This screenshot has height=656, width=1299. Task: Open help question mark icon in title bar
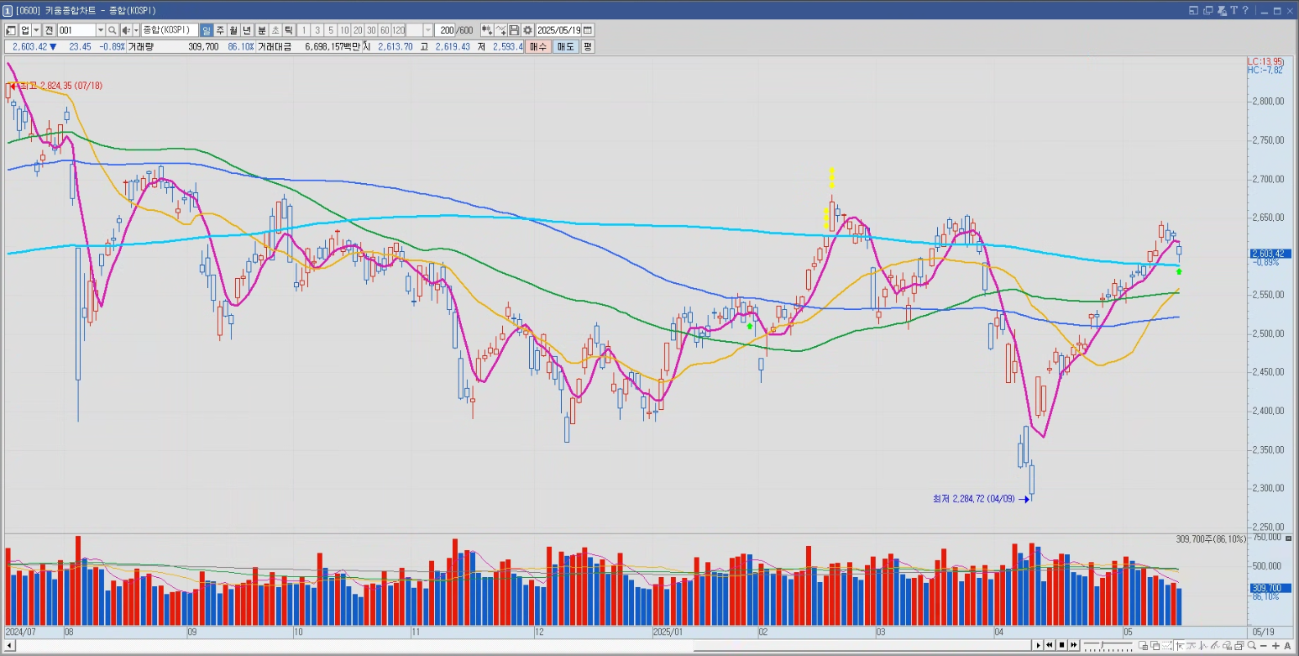tap(1246, 10)
